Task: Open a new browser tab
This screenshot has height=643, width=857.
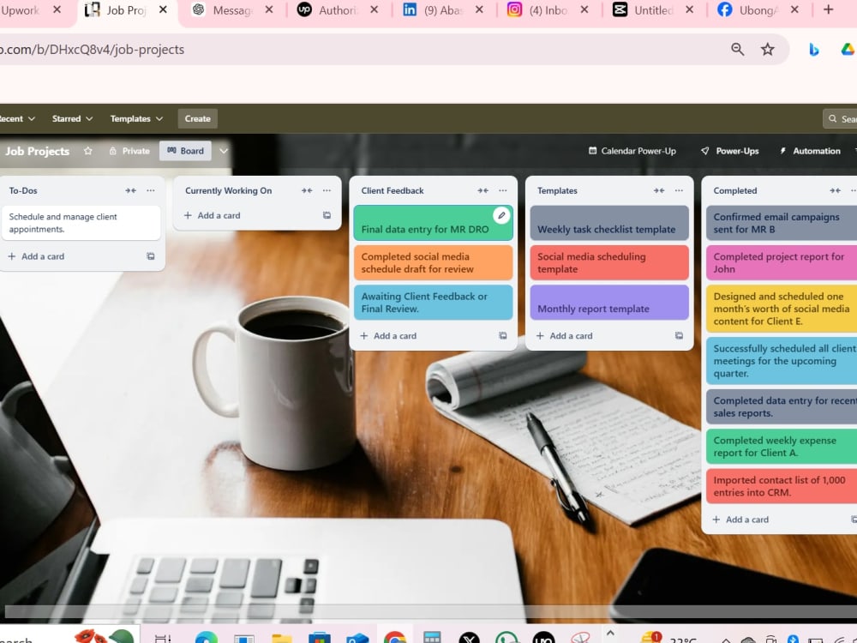Action: pyautogui.click(x=828, y=9)
